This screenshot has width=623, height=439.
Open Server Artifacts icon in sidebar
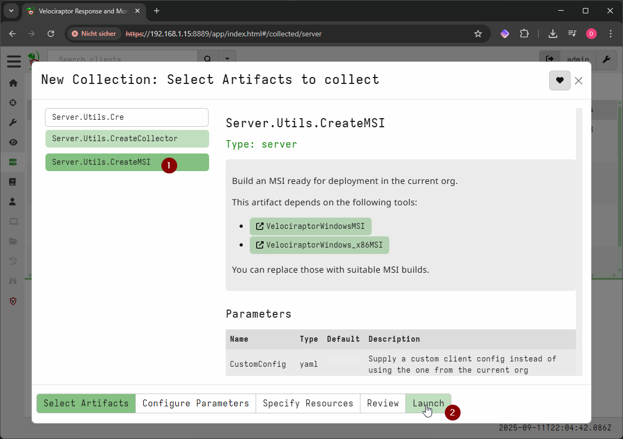[13, 162]
